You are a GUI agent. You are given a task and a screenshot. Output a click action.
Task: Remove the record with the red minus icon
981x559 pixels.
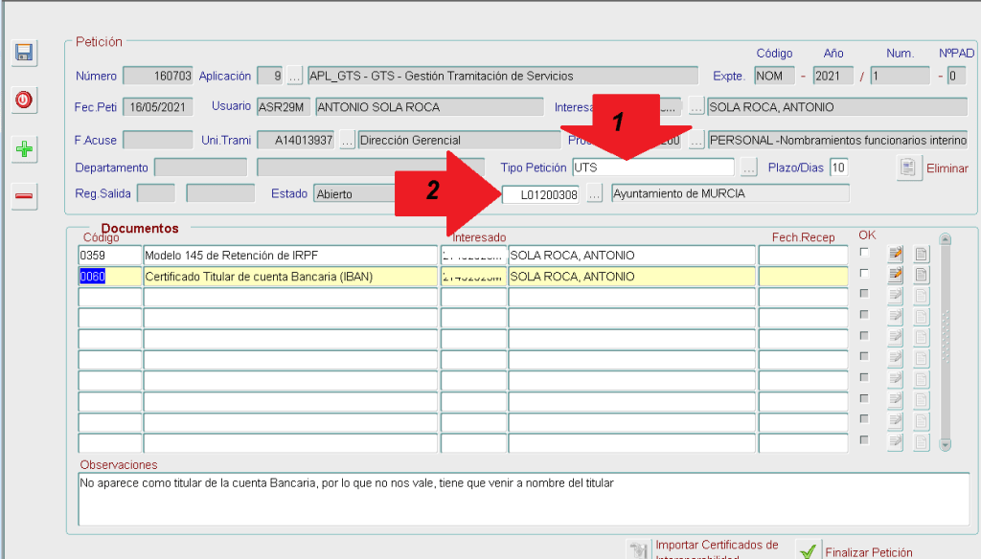tap(24, 197)
